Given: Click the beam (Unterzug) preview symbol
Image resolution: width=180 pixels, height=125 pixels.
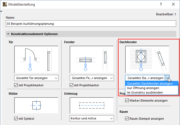Looking at the screenshot, I should (92, 106).
